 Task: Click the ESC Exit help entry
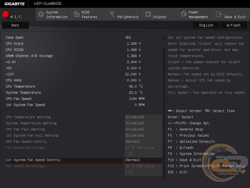click(x=178, y=172)
